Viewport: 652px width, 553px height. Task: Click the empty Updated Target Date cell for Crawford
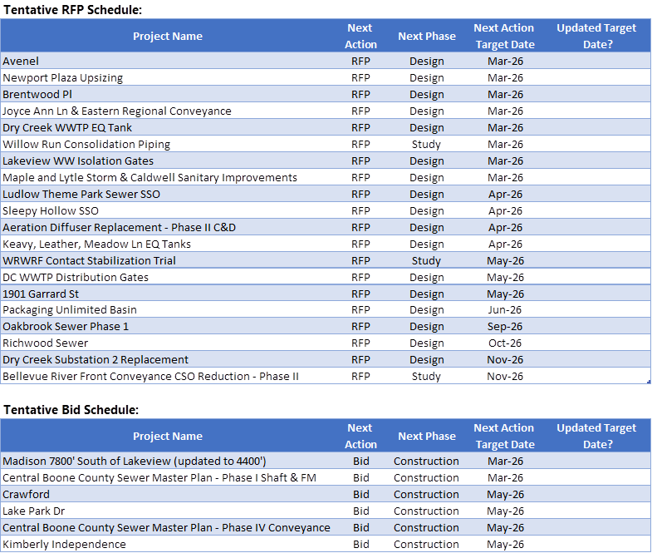[x=596, y=494]
